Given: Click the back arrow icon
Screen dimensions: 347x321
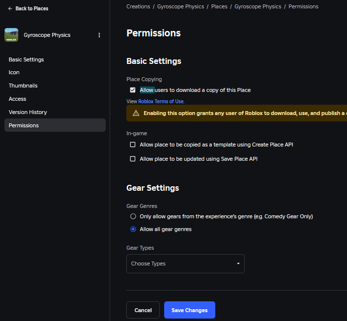Looking at the screenshot, I should pyautogui.click(x=10, y=8).
